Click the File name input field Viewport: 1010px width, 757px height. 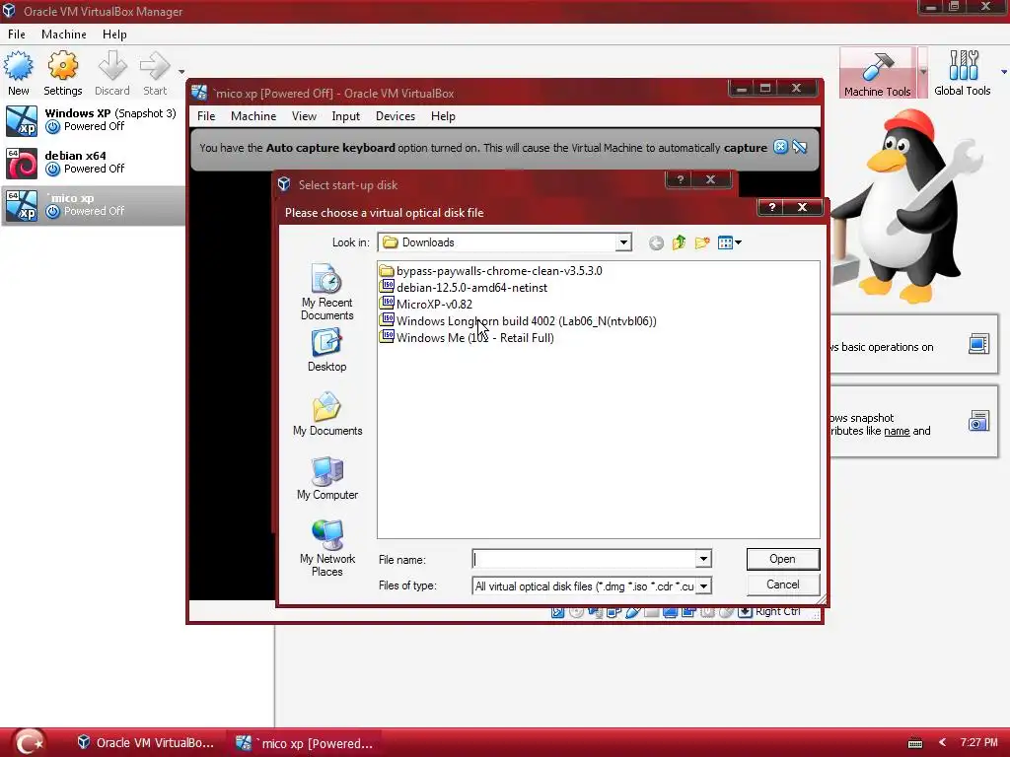pyautogui.click(x=584, y=559)
